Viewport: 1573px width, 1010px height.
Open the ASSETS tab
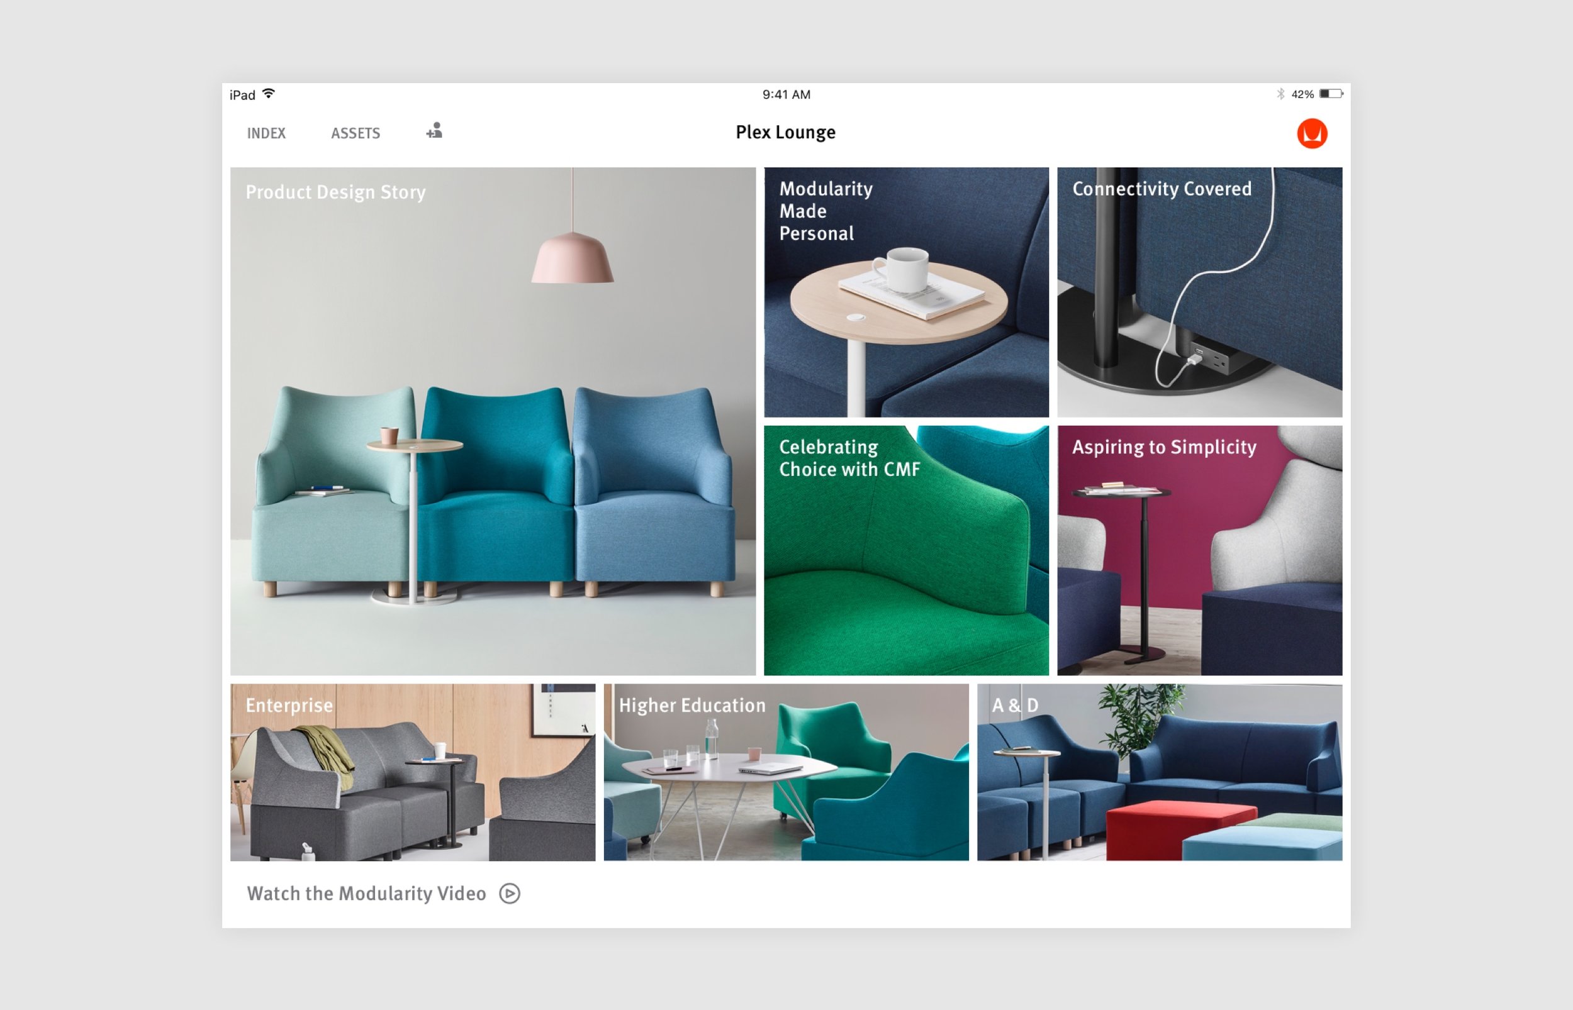355,133
